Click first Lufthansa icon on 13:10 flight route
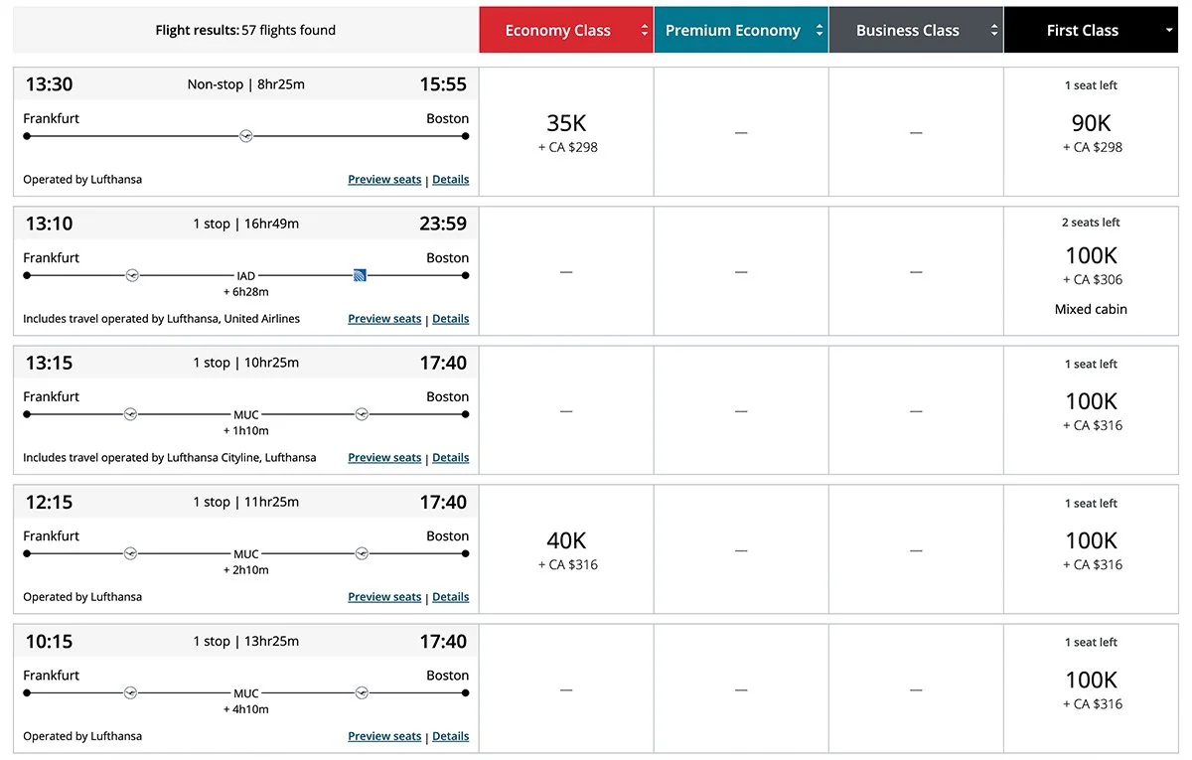The image size is (1192, 760). click(132, 275)
